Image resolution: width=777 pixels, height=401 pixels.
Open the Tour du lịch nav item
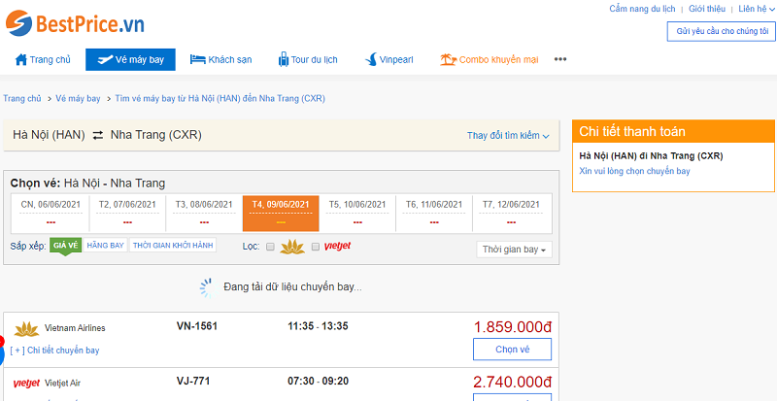coord(308,60)
